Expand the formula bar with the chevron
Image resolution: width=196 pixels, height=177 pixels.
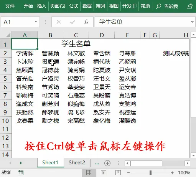coord(192,22)
